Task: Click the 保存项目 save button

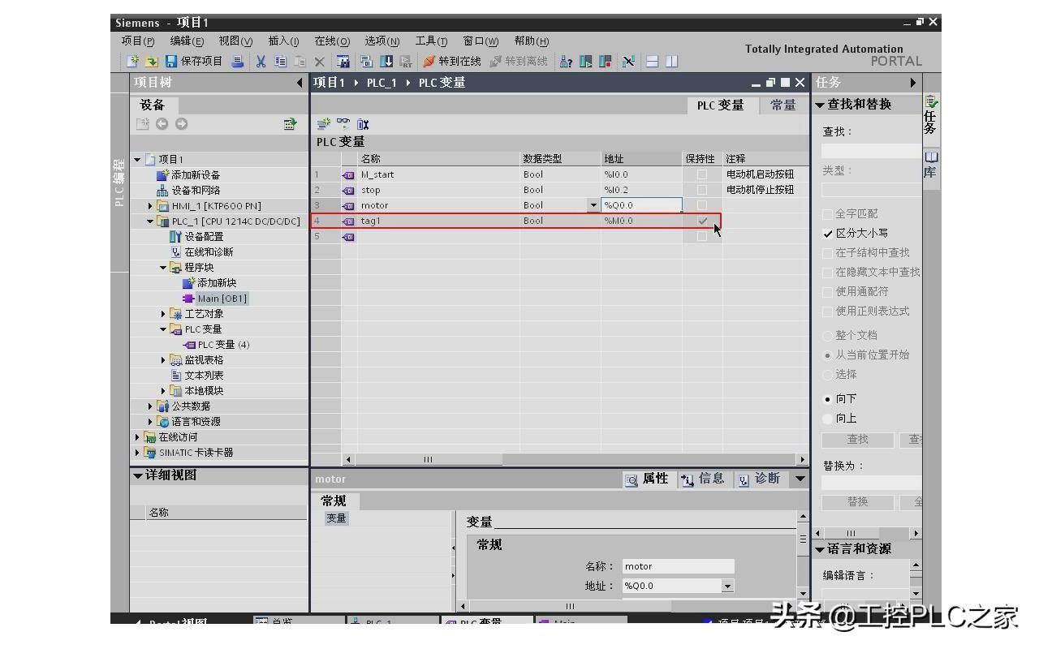Action: (x=194, y=62)
